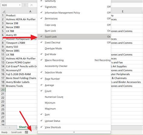Viewport: 143px width, 135px height.
Task: Toggle Sum option
Action: click(x=74, y=115)
